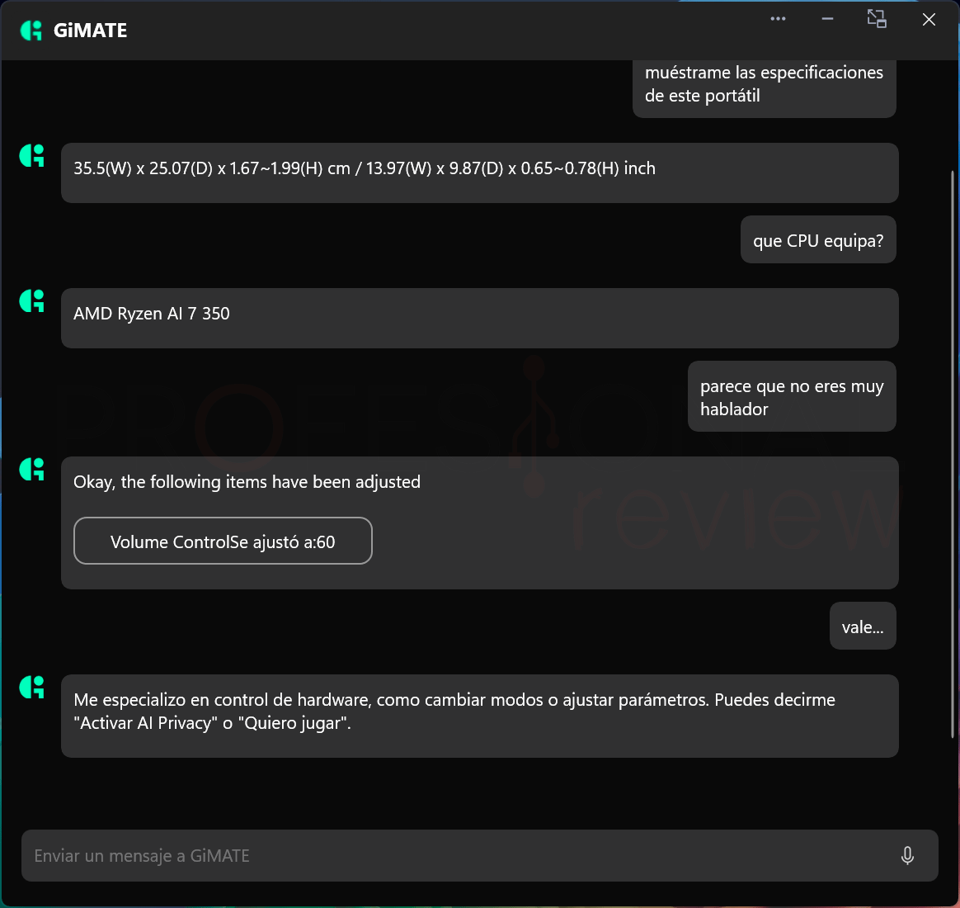The width and height of the screenshot is (960, 908).
Task: Open the three-dots more options menu
Action: (x=778, y=18)
